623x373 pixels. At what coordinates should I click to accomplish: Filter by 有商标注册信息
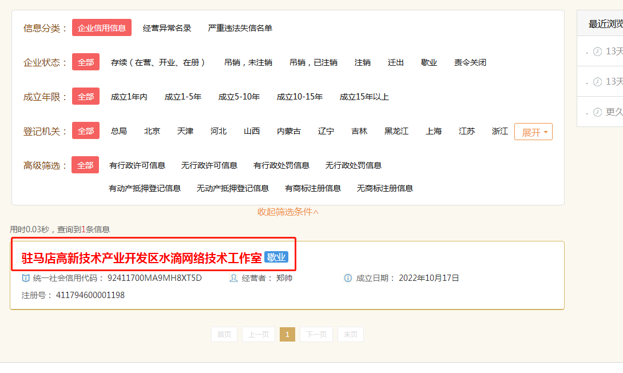(313, 188)
